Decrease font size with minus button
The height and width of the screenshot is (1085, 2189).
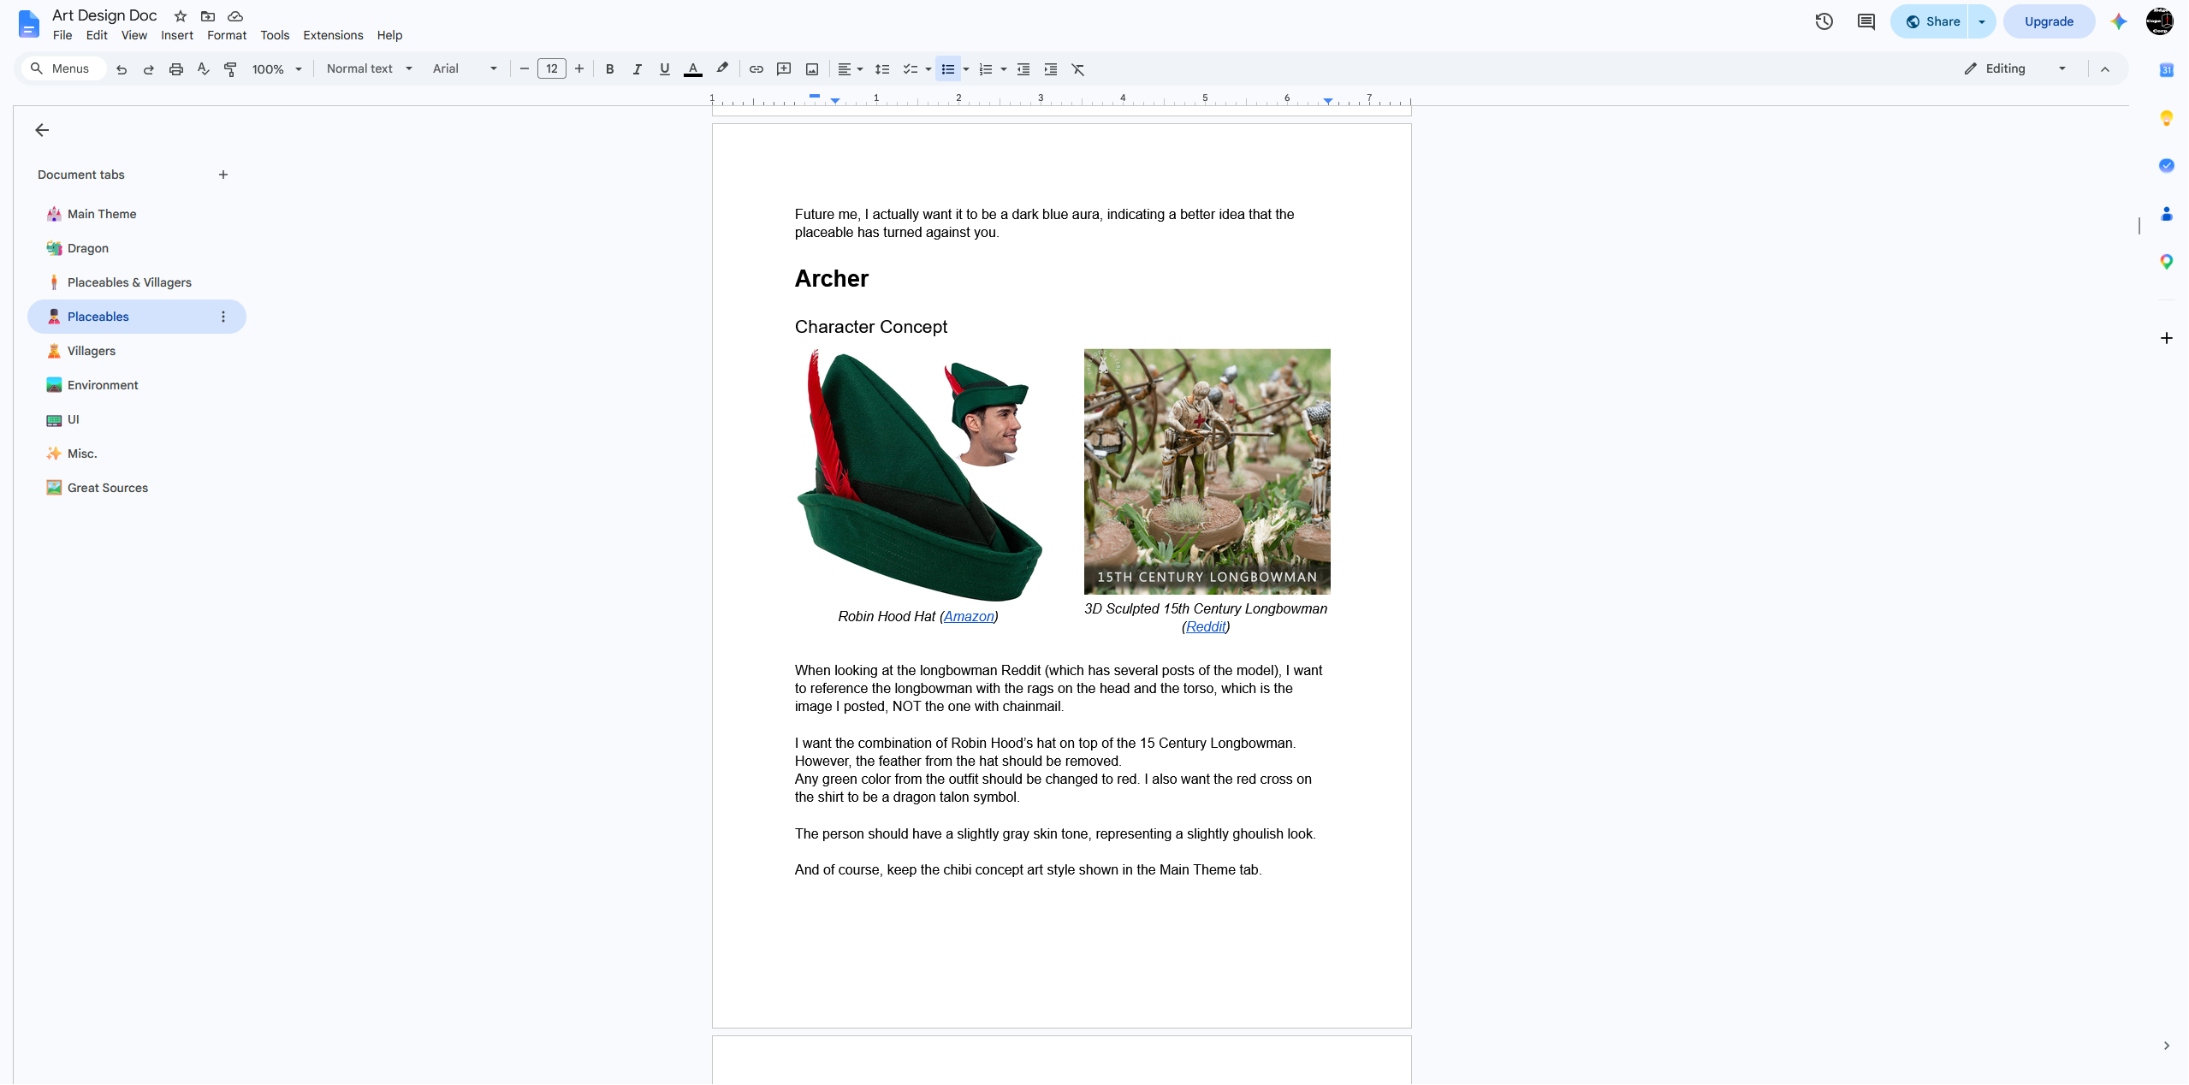525,69
